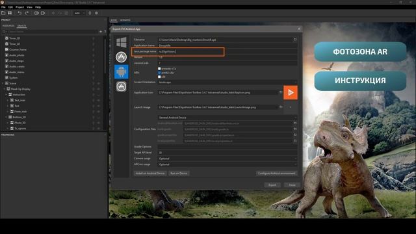The height and width of the screenshot is (234, 416).
Task: Switch to RESOURCES tab in Project panel
Action: [8, 26]
